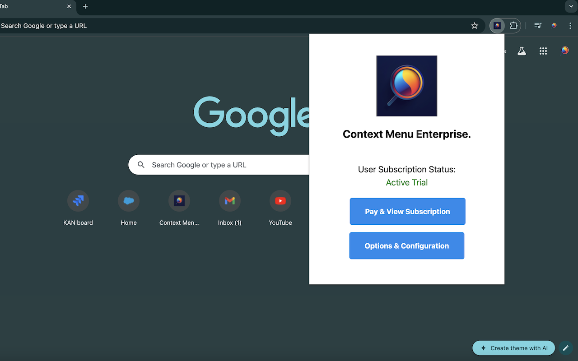Screen dimensions: 578x361
Task: Bookmark this page with the star icon
Action: point(475,26)
